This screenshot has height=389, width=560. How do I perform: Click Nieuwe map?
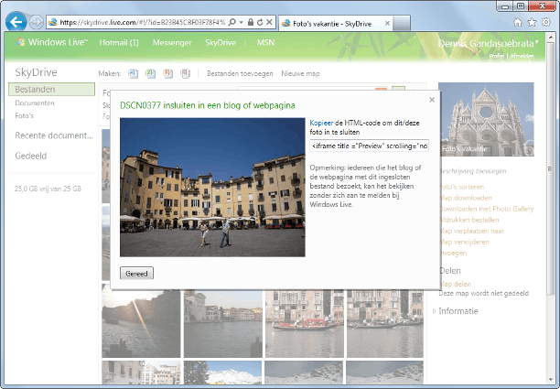point(300,73)
